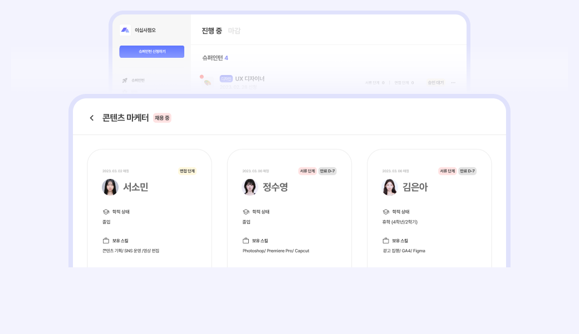Screen dimensions: 579x334
Task: Click 만료 D-7 badge on 정수영 card
Action: point(327,171)
